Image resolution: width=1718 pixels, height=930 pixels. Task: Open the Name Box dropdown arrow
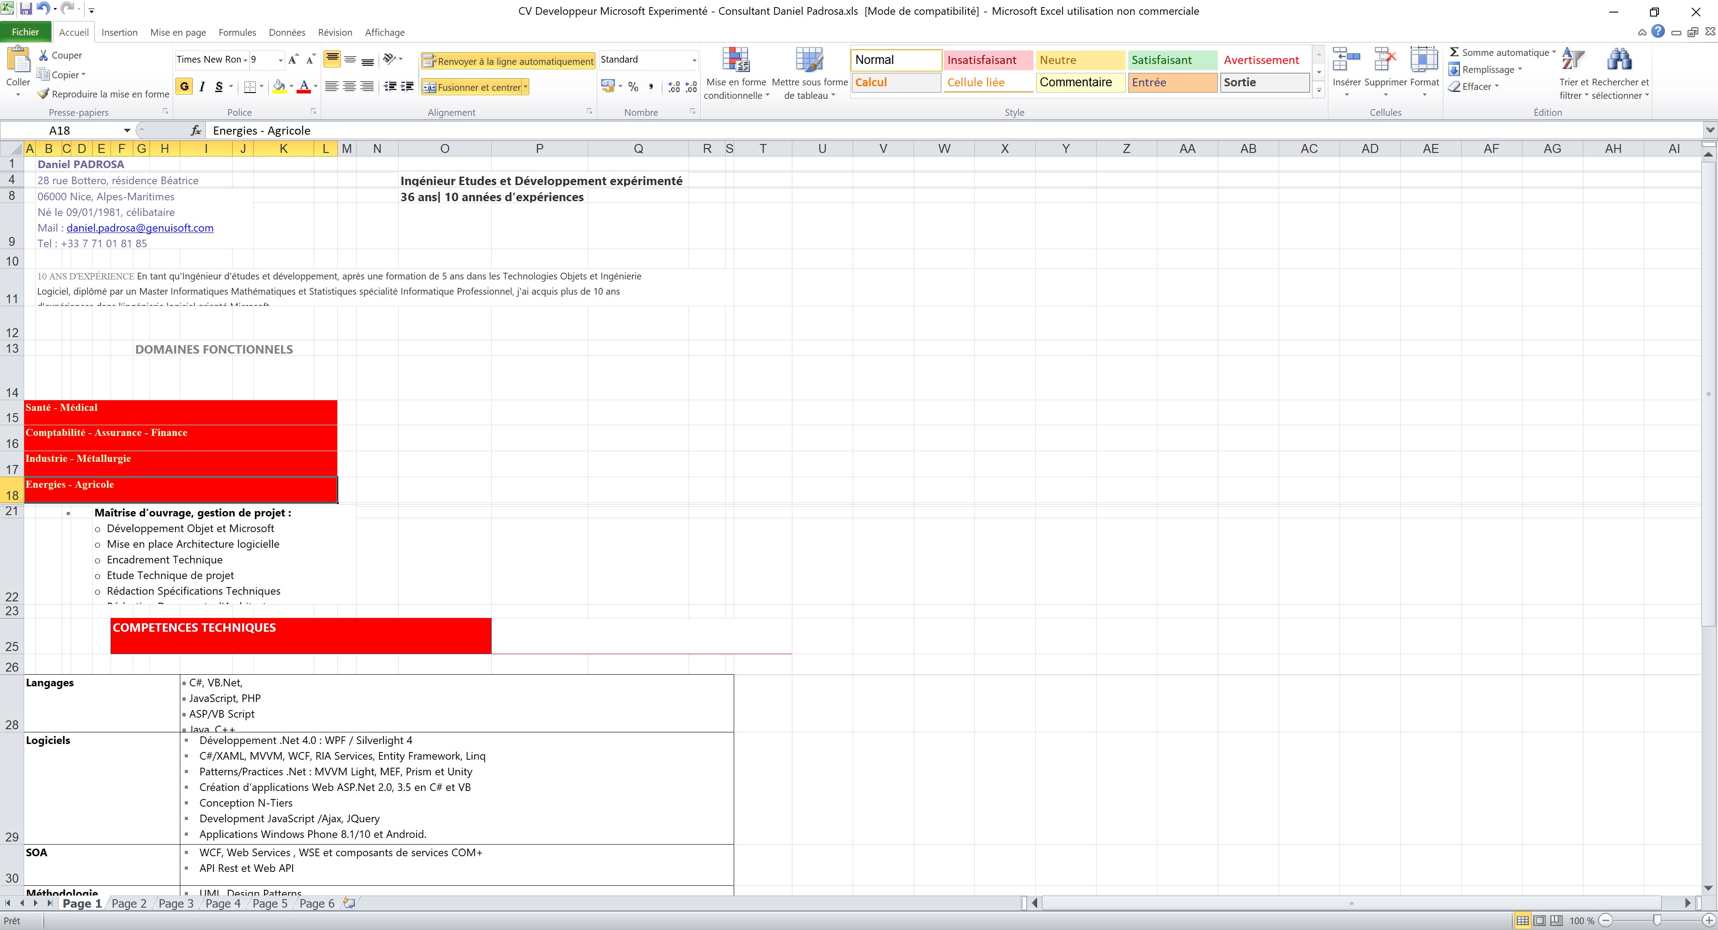[x=127, y=131]
